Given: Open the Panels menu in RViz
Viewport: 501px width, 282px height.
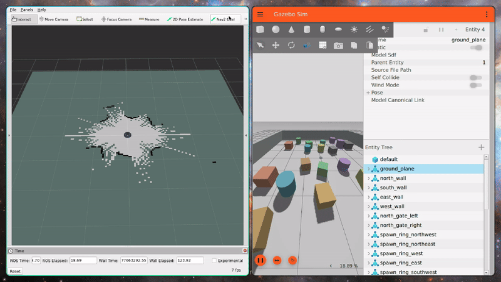Looking at the screenshot, I should click(x=27, y=10).
